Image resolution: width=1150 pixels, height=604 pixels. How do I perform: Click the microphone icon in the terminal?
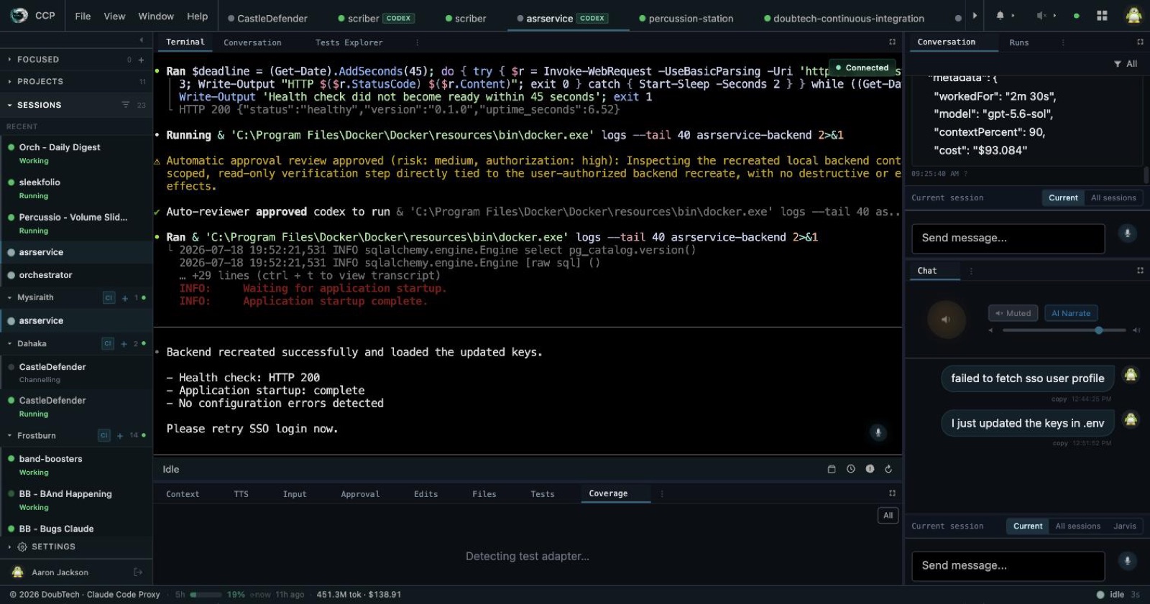pyautogui.click(x=878, y=432)
